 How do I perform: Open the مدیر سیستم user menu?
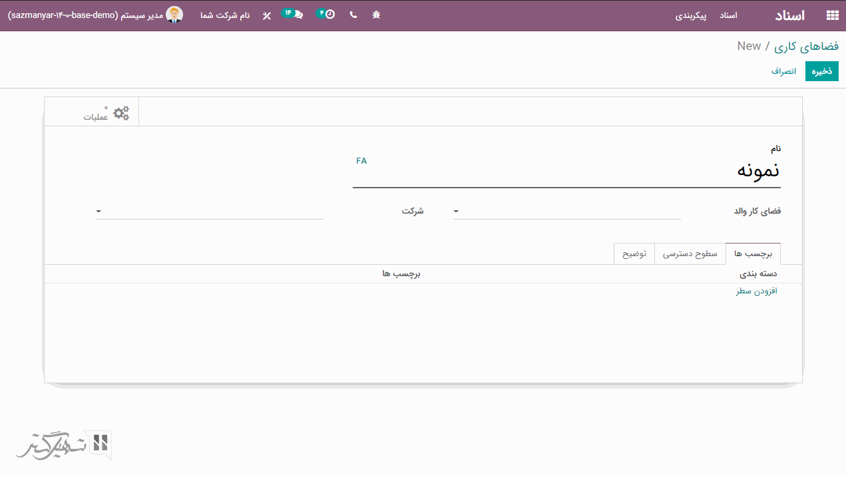pyautogui.click(x=96, y=15)
